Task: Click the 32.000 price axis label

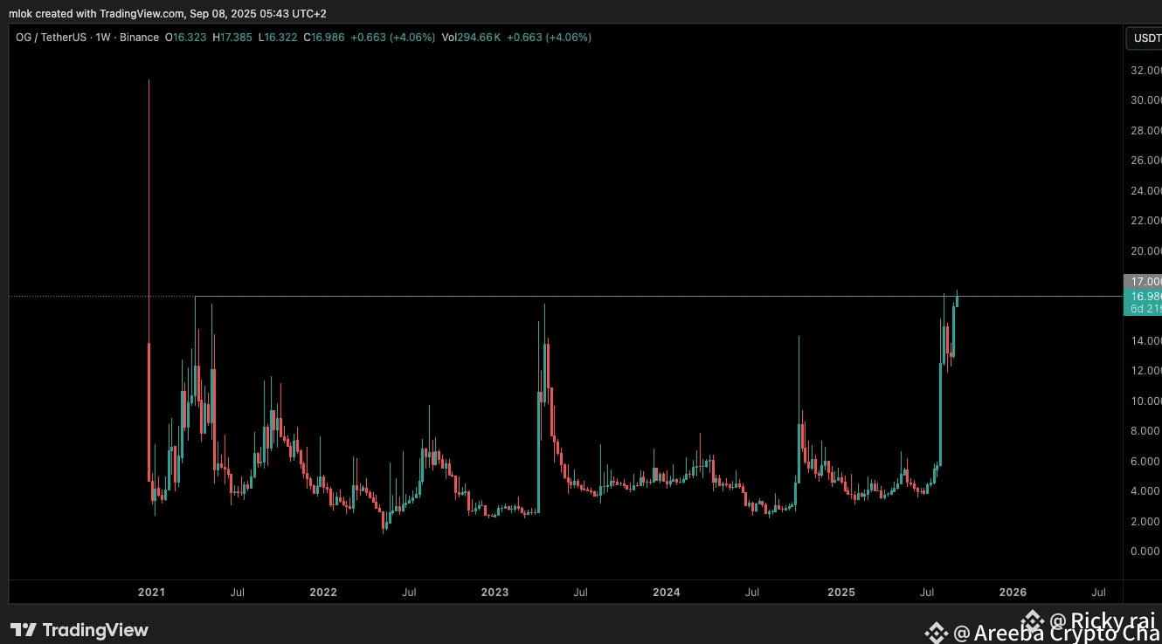Action: pyautogui.click(x=1145, y=70)
